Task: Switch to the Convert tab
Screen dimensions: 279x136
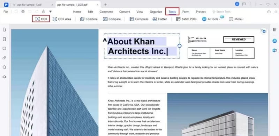Action: tap(125, 12)
